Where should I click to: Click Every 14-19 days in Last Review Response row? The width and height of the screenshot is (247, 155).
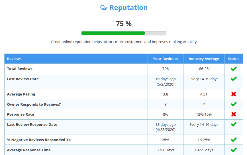[x=204, y=124]
